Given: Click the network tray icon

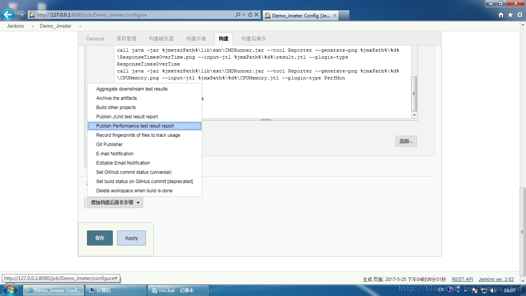Looking at the screenshot, I should [x=484, y=290].
